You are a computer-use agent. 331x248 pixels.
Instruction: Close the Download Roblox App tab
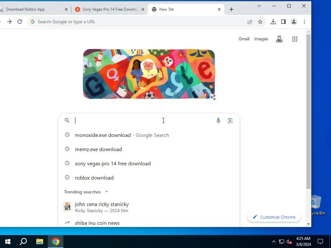pos(66,9)
